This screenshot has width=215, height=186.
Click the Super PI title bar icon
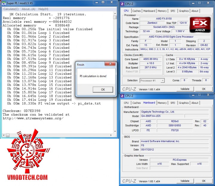tap(4, 3)
